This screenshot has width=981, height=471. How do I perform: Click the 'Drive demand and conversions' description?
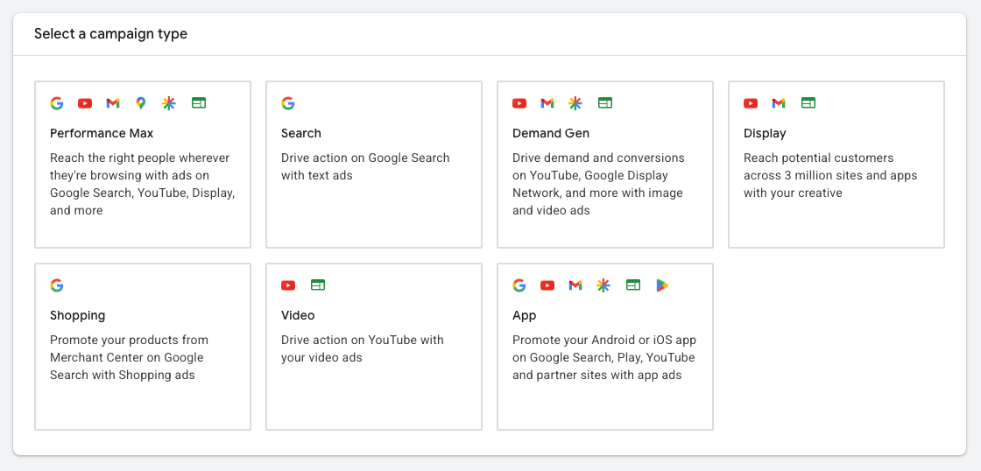599,184
